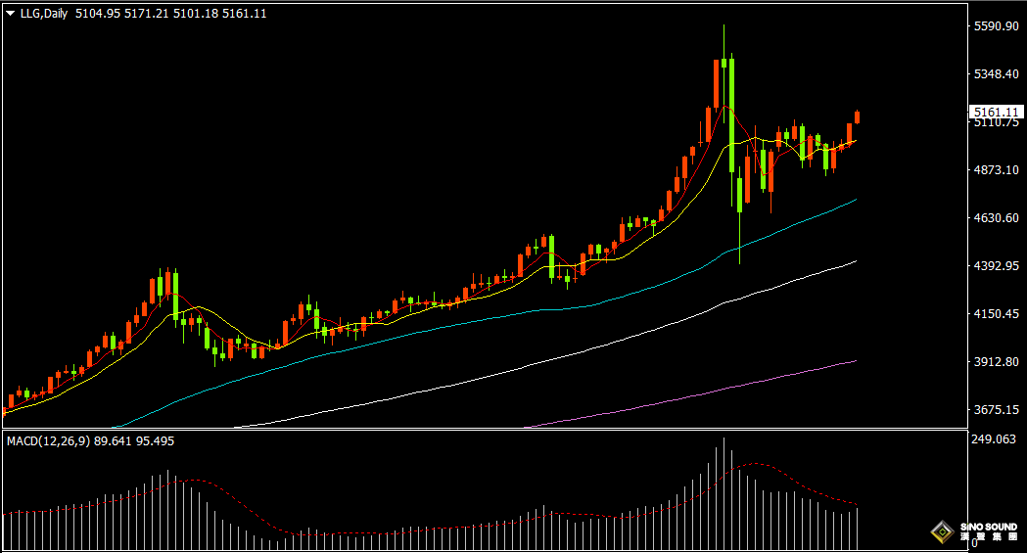Click the MACD(12,26,9) indicator label
Viewport: 1027px width, 553px height.
(x=48, y=441)
